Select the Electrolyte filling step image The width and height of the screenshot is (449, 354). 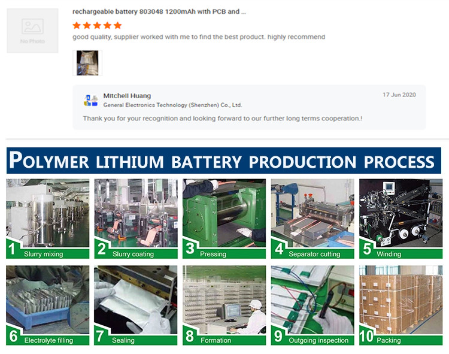(47, 305)
